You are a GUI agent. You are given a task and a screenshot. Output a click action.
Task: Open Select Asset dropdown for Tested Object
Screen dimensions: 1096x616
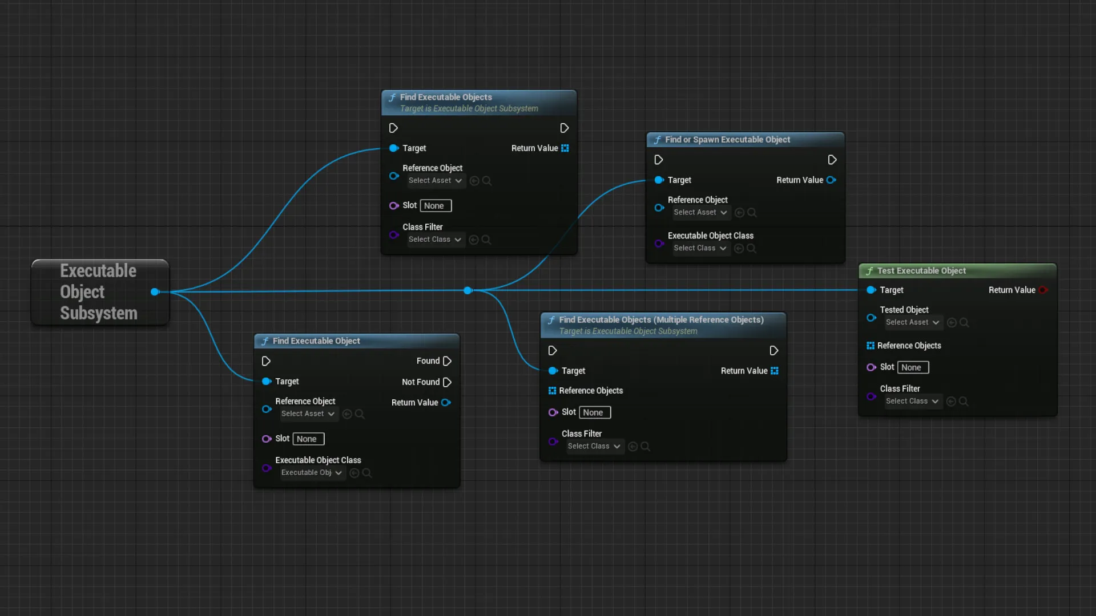click(x=913, y=323)
